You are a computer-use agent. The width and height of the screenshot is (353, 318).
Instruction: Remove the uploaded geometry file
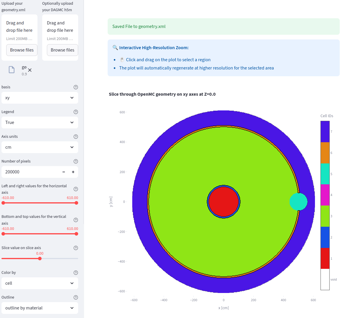point(30,70)
